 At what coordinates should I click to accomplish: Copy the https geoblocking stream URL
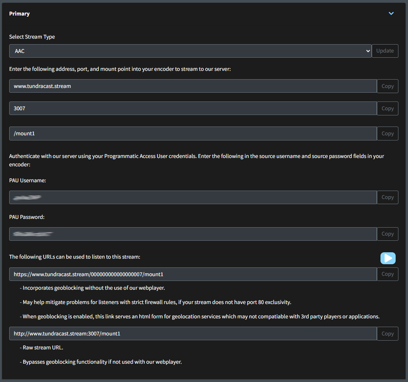[x=387, y=274]
